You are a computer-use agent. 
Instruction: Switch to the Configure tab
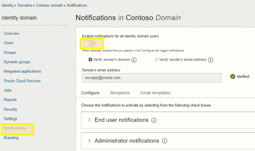coord(90,93)
